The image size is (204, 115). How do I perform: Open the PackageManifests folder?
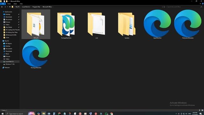tap(66, 24)
